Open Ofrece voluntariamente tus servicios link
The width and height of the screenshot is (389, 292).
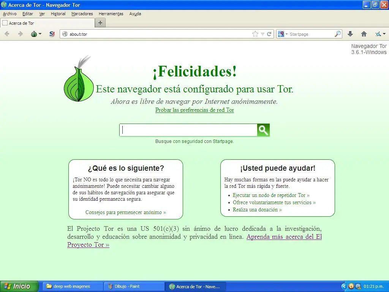coord(274,202)
